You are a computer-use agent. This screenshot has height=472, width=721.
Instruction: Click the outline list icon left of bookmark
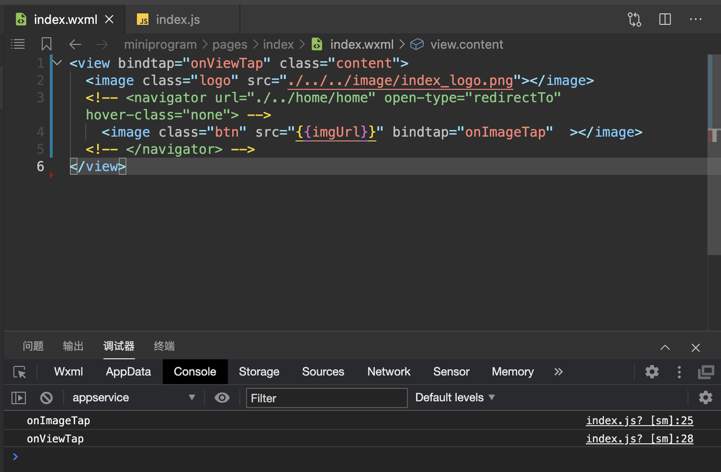tap(18, 44)
